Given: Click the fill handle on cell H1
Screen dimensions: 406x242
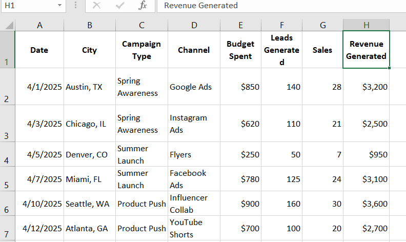Looking at the screenshot, I should coord(390,68).
